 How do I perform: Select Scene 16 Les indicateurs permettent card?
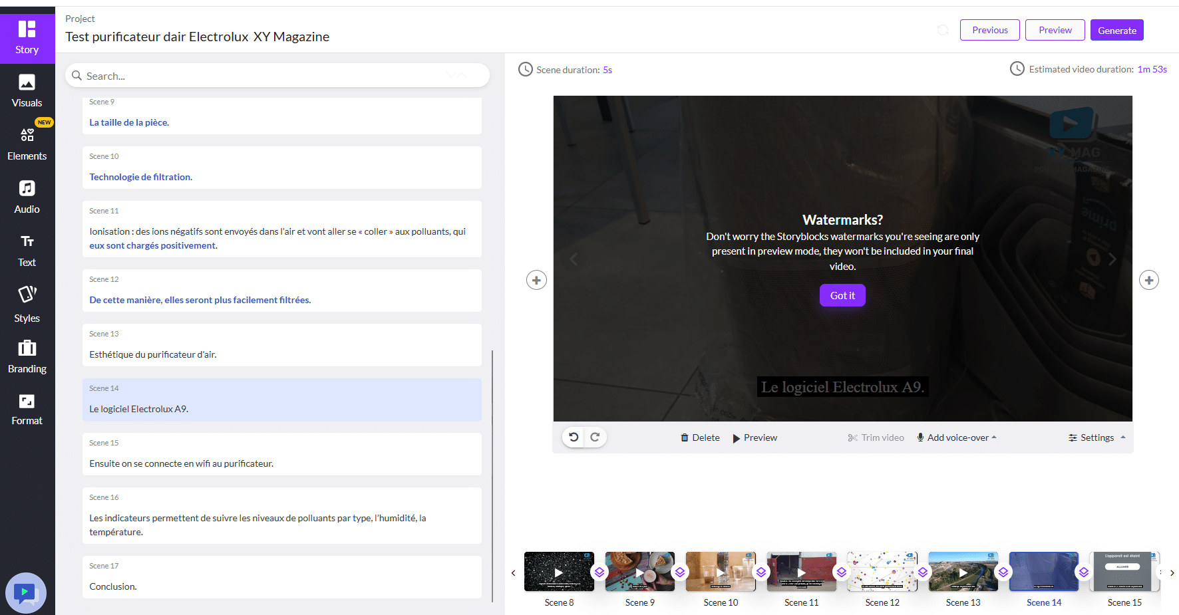click(282, 515)
